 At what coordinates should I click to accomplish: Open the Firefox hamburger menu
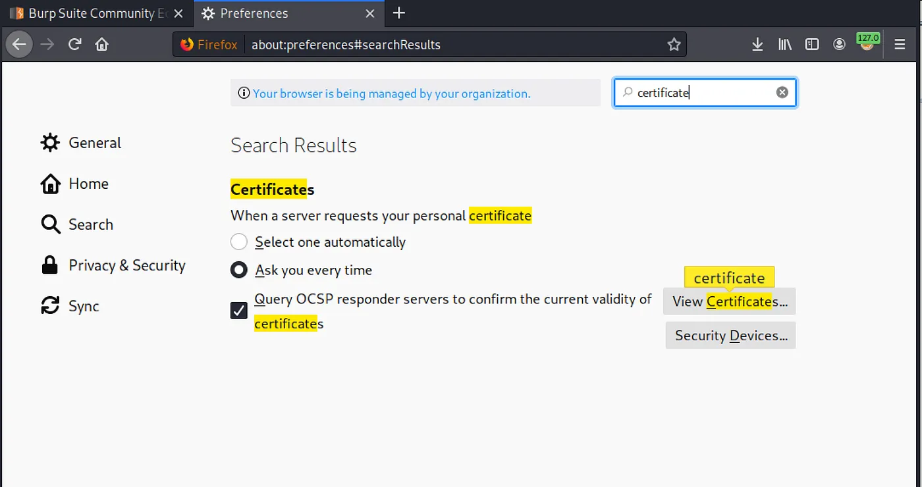[899, 44]
